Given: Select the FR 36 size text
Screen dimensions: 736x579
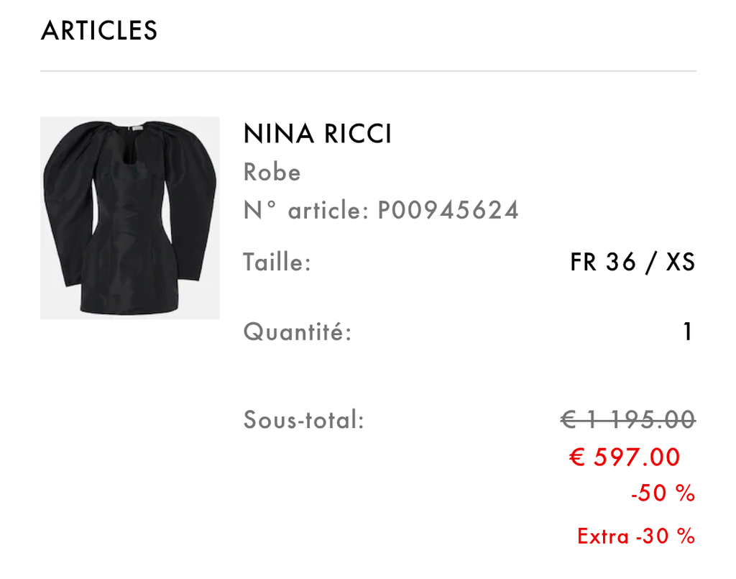Looking at the screenshot, I should [x=603, y=263].
